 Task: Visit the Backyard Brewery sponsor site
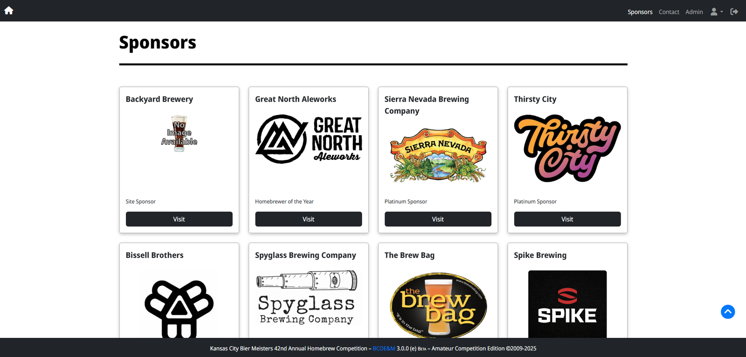(179, 219)
